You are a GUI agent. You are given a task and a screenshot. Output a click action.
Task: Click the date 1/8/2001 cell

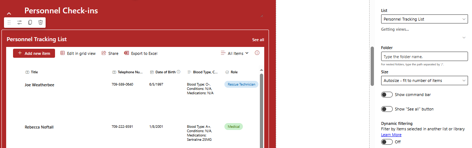point(156,127)
